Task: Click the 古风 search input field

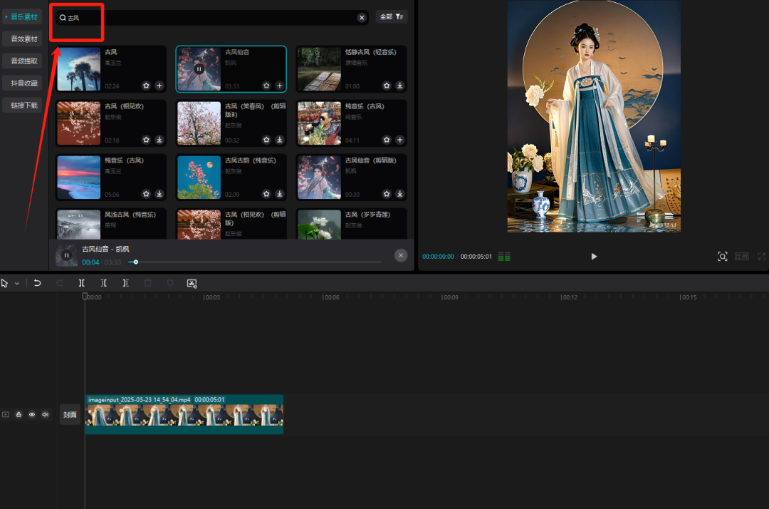Action: [214, 18]
